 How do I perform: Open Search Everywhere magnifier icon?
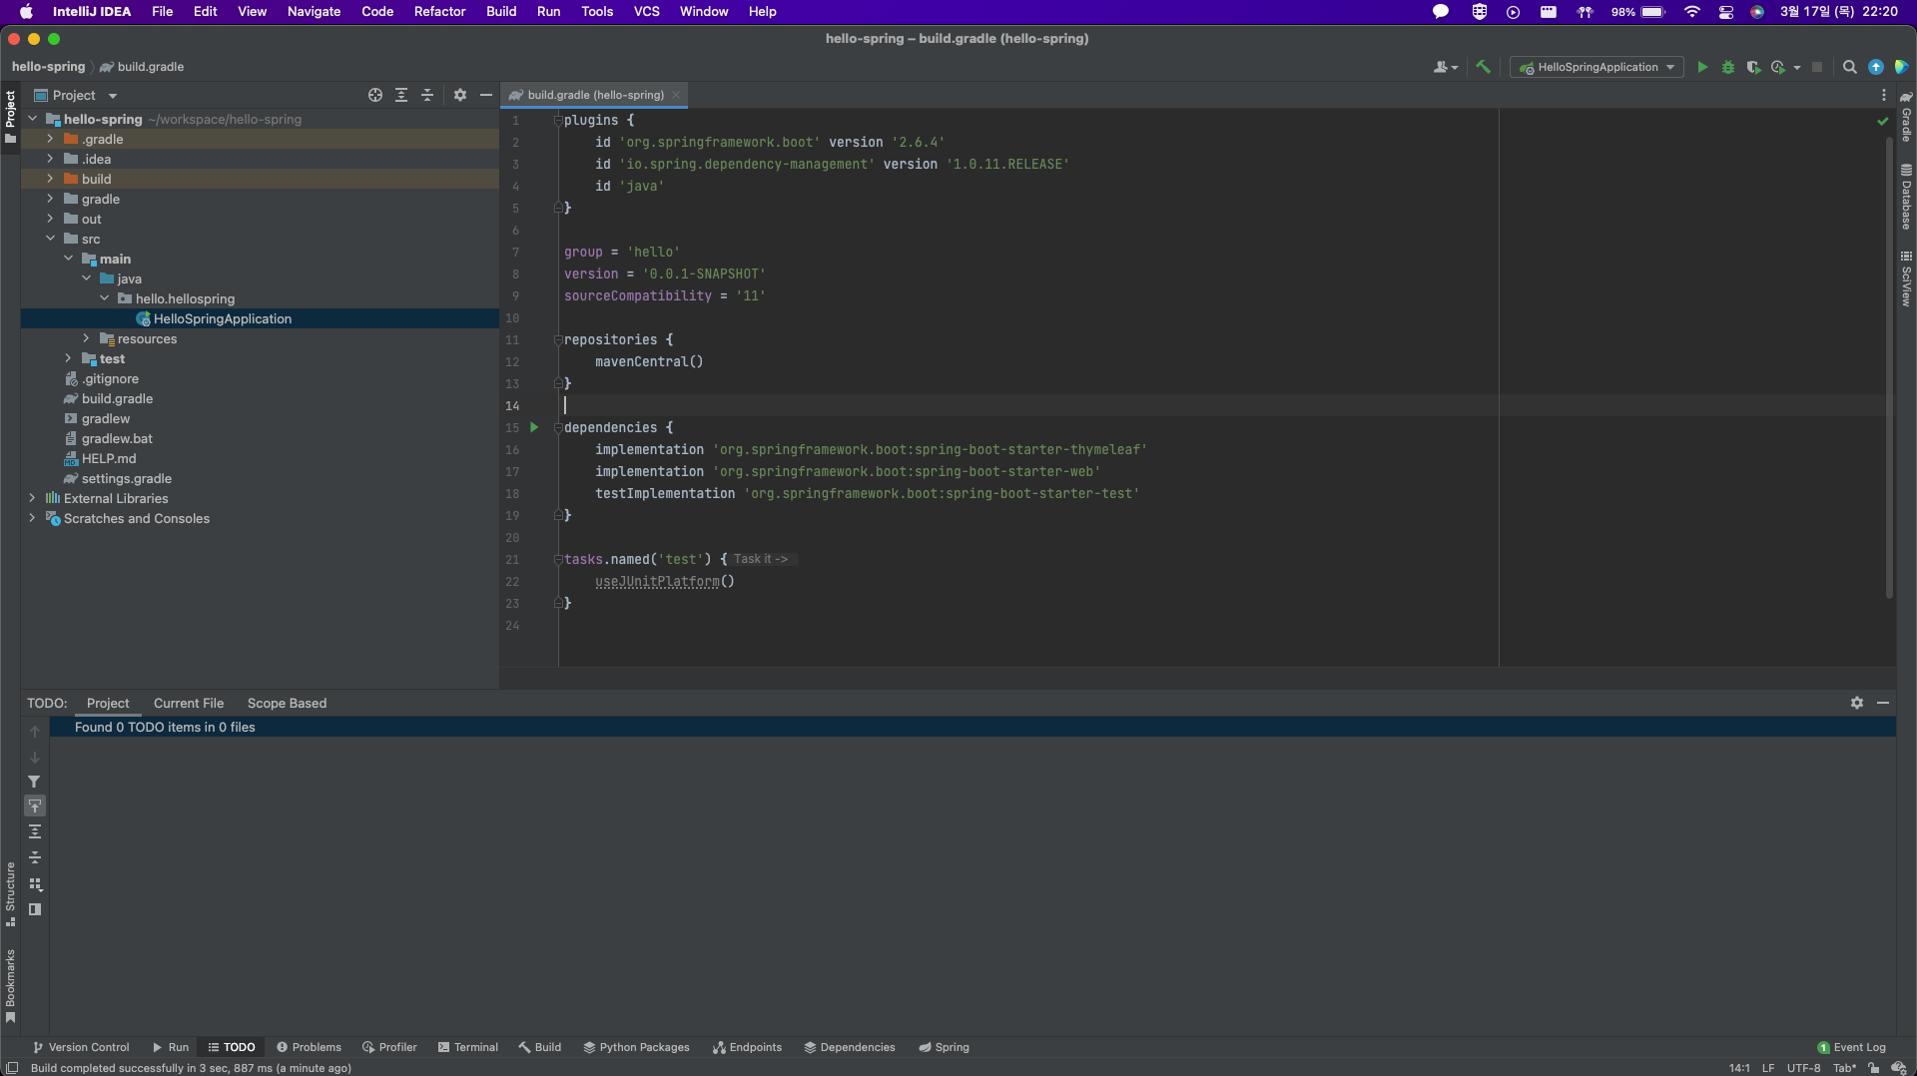(1850, 67)
